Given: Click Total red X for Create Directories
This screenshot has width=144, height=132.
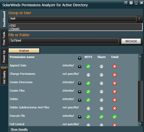Looking at the screenshot, I should pyautogui.click(x=115, y=83).
